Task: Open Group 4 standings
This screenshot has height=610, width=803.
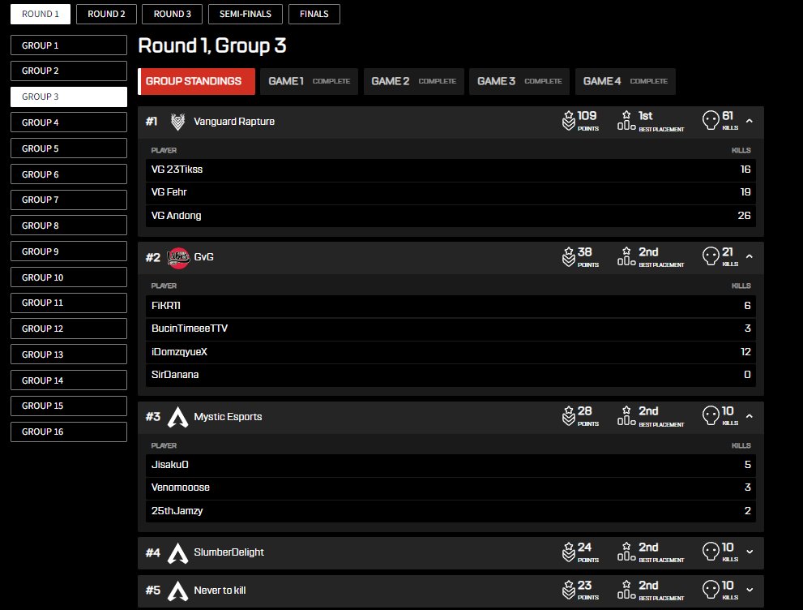Action: pos(69,122)
